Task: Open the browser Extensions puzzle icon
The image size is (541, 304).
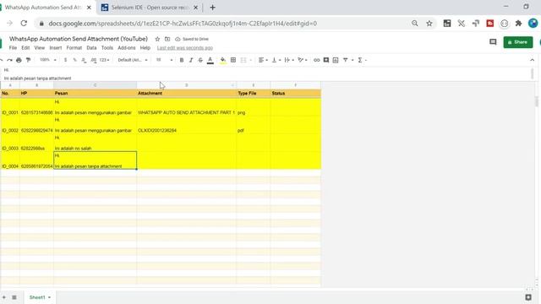Action: [x=518, y=24]
